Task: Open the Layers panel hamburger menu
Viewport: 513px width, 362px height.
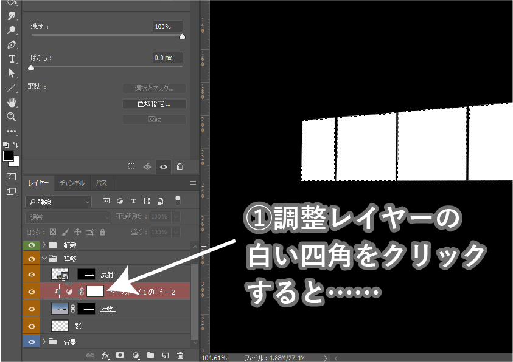Action: point(193,183)
